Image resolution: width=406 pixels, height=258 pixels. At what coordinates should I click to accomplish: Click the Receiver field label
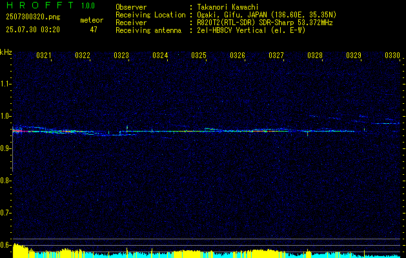131,23
